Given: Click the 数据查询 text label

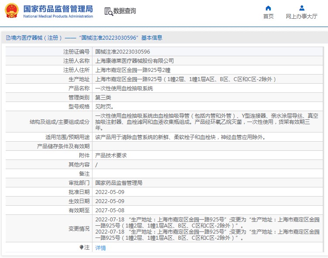Looking at the screenshot, I should [x=125, y=11].
